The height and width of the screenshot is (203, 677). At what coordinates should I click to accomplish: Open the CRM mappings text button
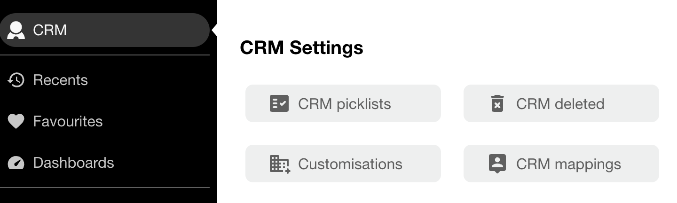(x=568, y=164)
